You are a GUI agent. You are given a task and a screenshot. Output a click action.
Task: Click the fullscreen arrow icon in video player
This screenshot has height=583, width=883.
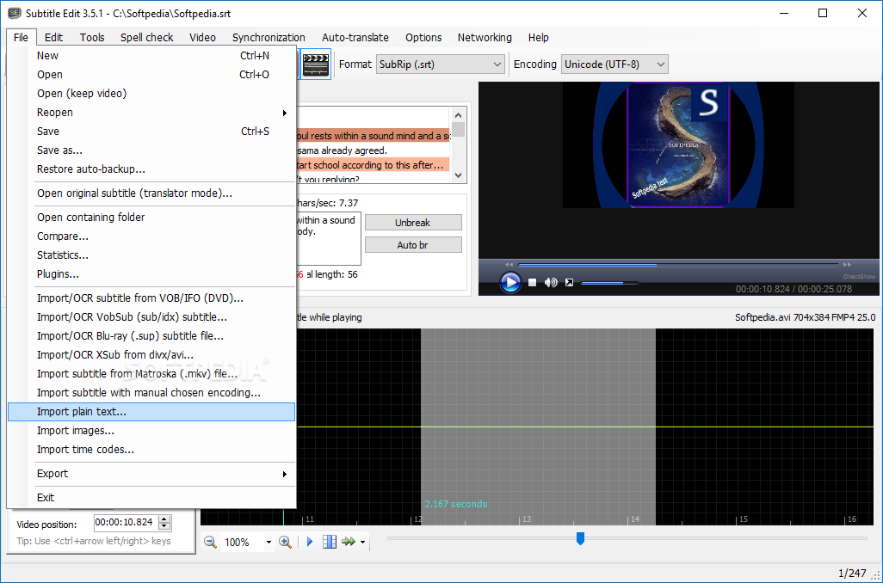[x=569, y=282]
